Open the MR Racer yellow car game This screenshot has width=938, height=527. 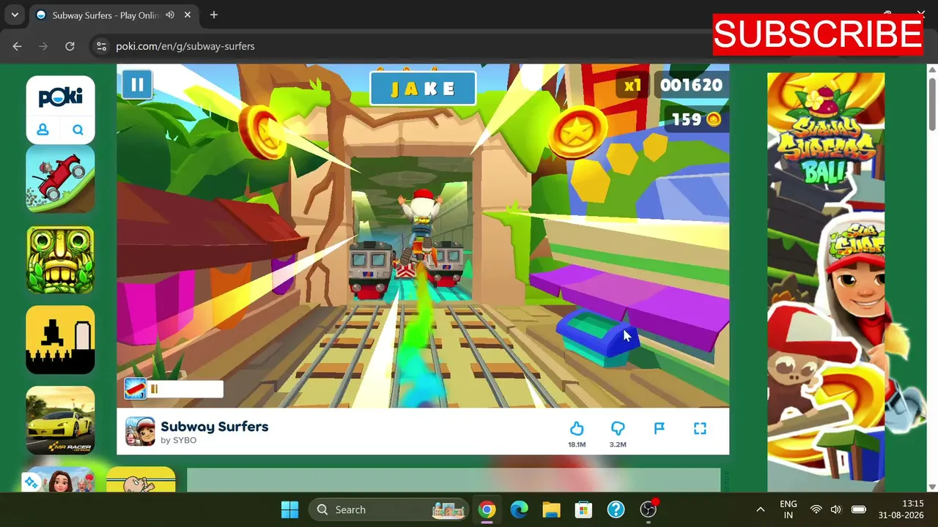[x=60, y=420]
